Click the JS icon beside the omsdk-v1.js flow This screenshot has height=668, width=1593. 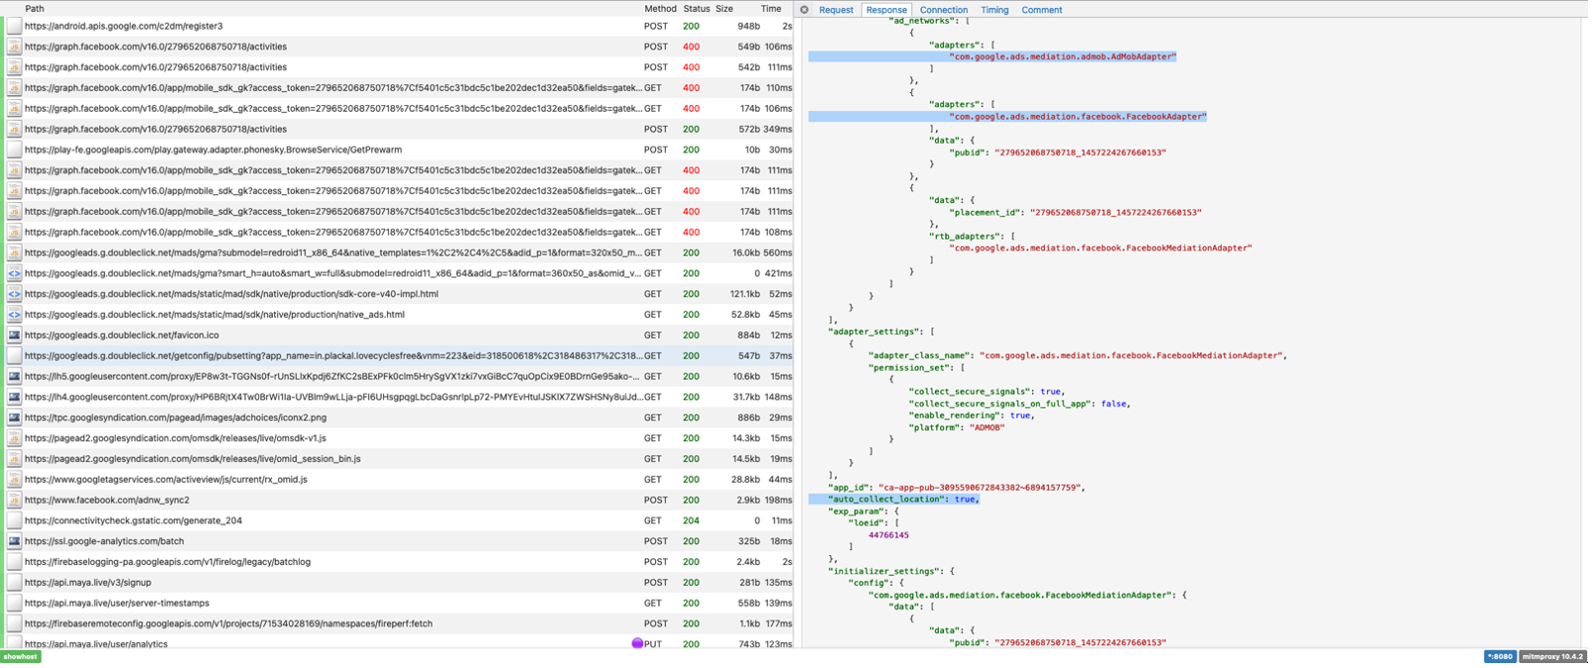tap(14, 438)
